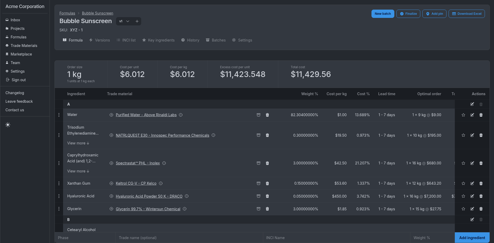Edit phase B header

pos(472,219)
